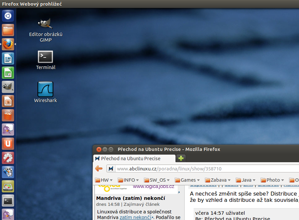
Task: Go back with Firefox back arrow
Action: (x=99, y=168)
